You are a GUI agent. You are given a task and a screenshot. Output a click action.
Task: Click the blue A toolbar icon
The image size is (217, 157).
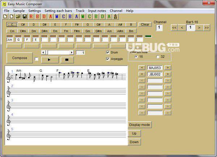coord(76,17)
